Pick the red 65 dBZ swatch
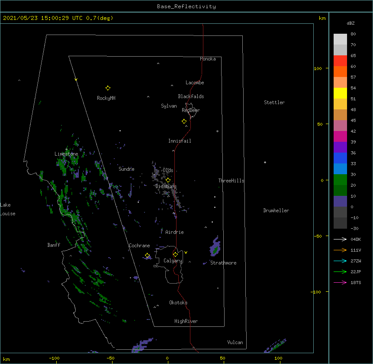 [340, 61]
